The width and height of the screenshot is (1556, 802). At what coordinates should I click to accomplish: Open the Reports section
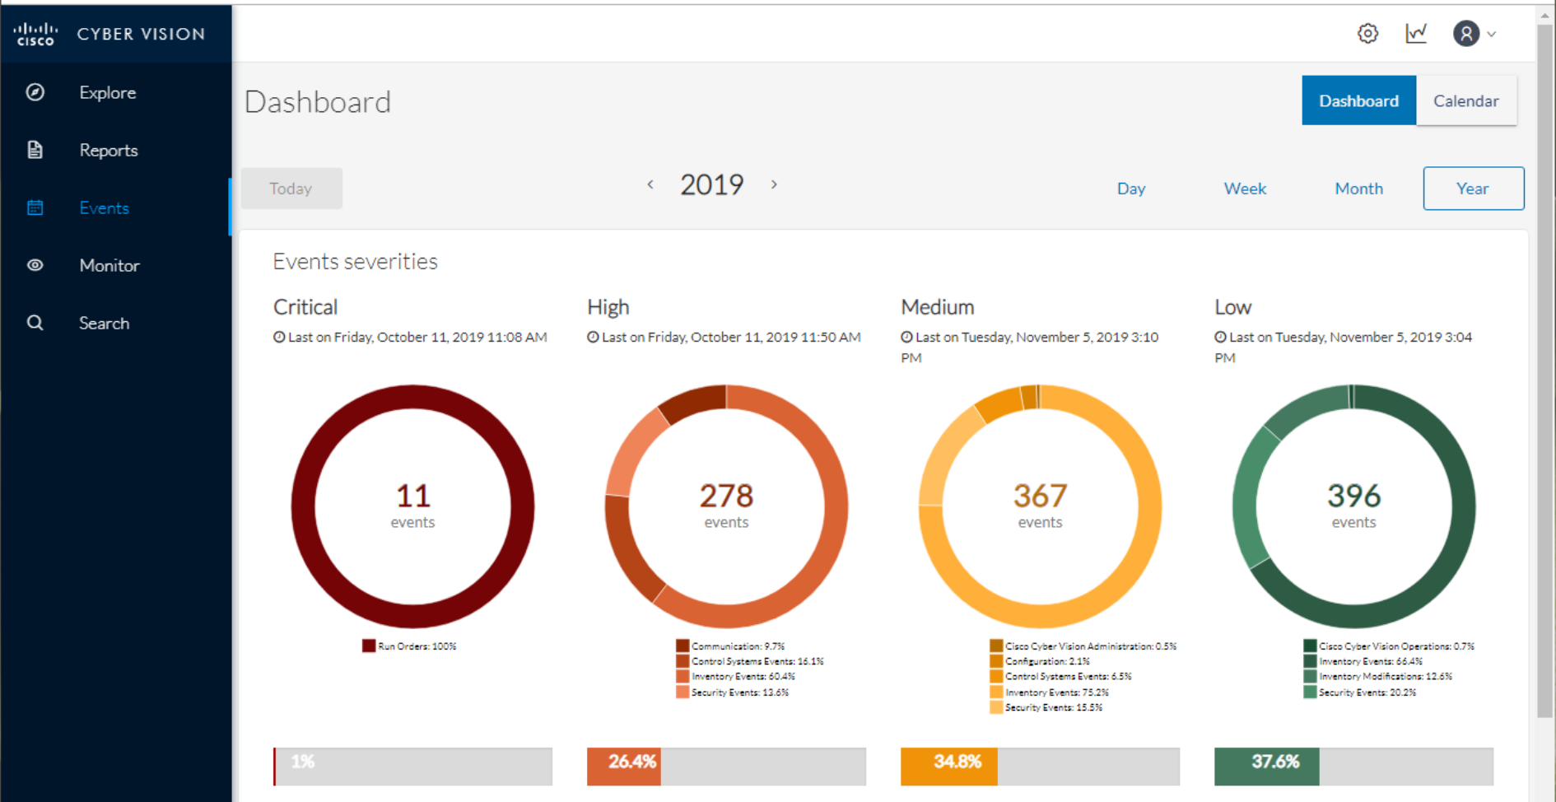click(109, 150)
